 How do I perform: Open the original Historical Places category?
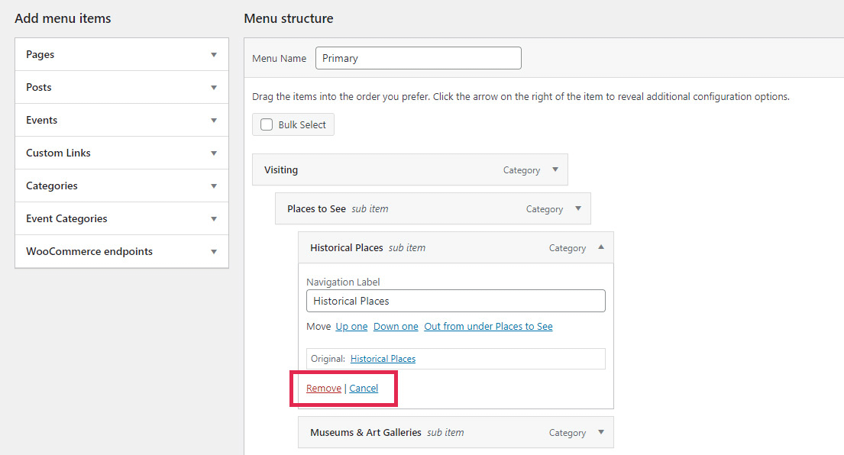click(383, 358)
